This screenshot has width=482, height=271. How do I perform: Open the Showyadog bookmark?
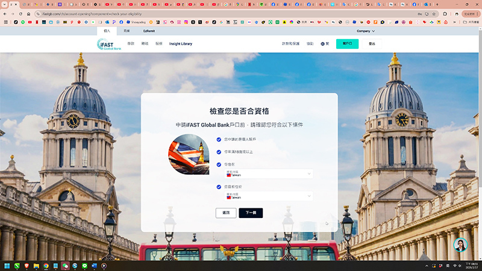click(x=136, y=22)
